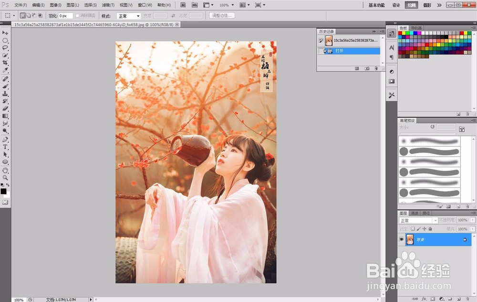477x302 pixels.
Task: Open the Arrange Documents dropdown
Action: [245, 5]
